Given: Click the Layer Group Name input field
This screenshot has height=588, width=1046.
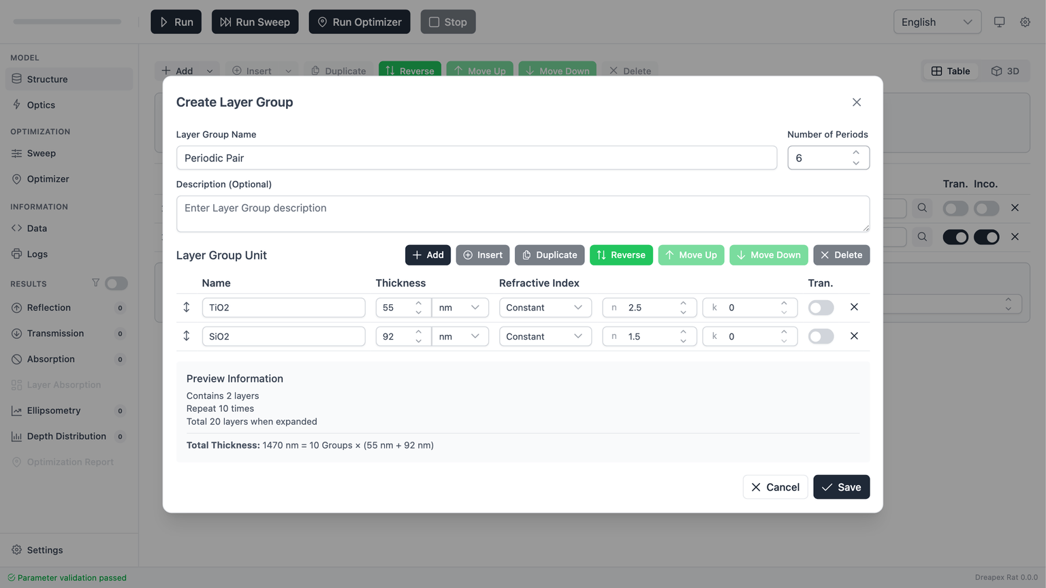Looking at the screenshot, I should 476,158.
